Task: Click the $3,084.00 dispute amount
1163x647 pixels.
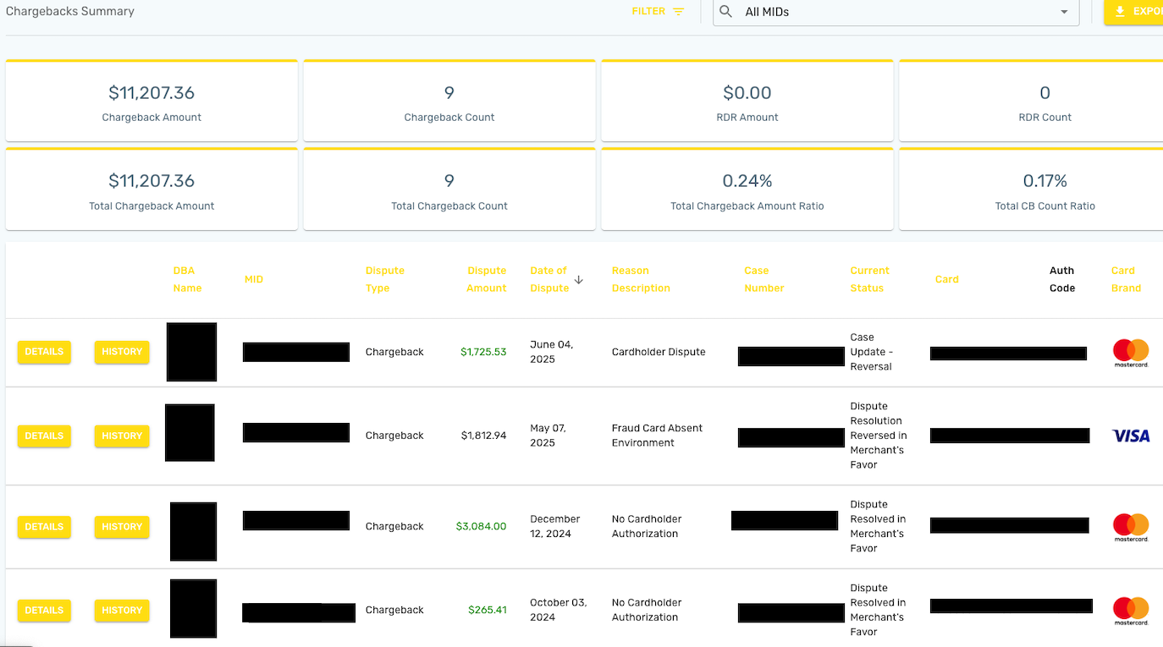Action: tap(481, 526)
